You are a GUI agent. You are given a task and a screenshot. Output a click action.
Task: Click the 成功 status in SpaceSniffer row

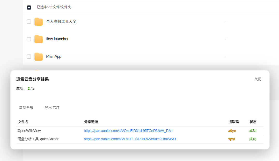[253, 139]
